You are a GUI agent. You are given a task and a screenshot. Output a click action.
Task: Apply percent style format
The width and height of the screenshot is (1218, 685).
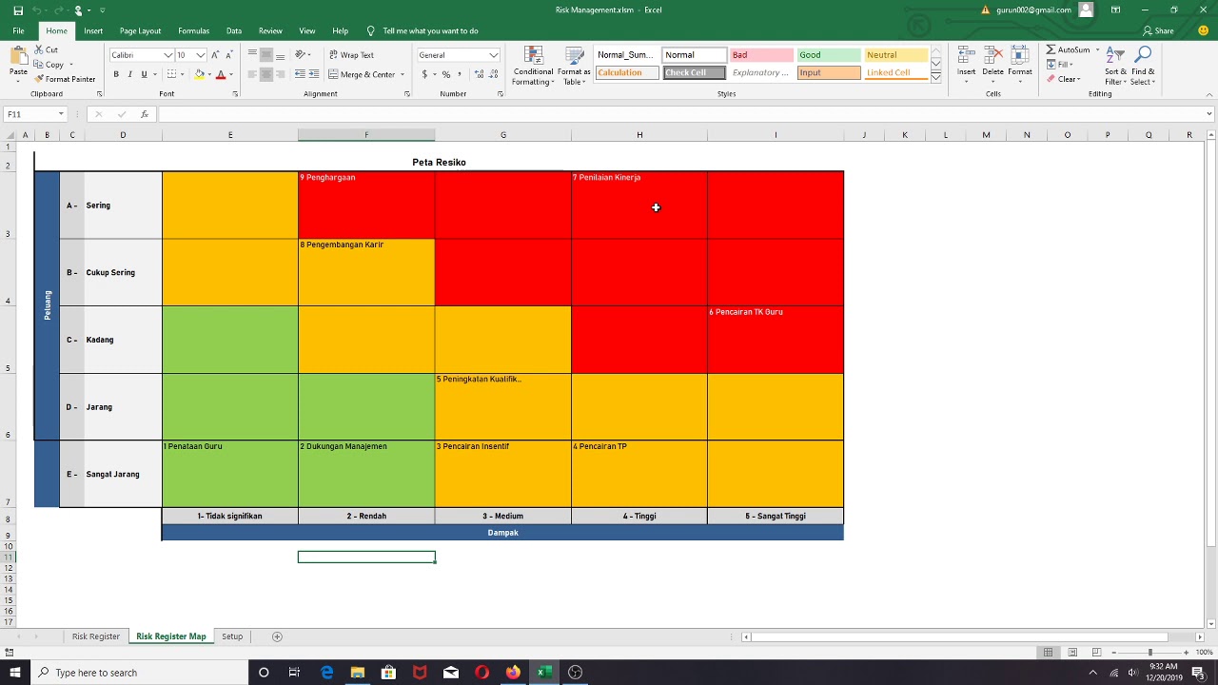coord(446,74)
